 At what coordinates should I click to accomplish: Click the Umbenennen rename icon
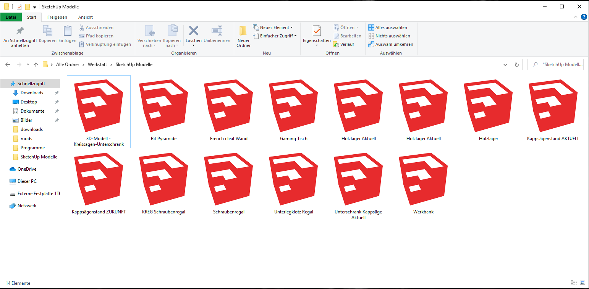tap(217, 31)
